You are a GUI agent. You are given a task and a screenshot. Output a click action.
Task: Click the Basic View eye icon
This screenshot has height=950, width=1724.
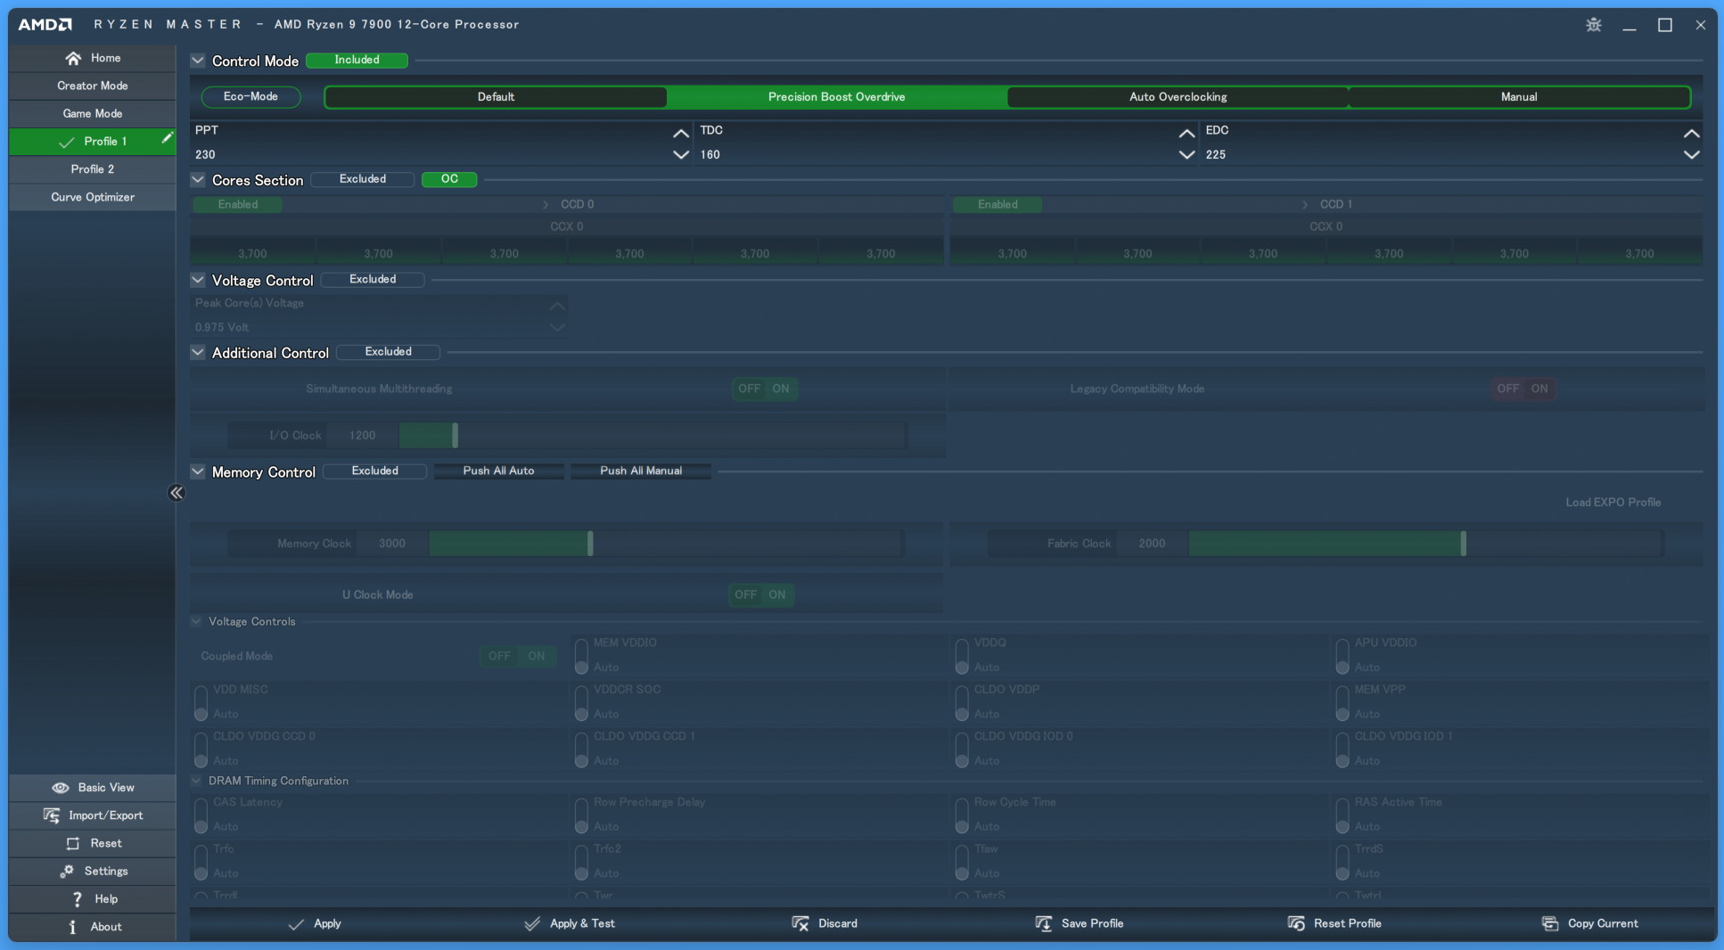click(61, 788)
